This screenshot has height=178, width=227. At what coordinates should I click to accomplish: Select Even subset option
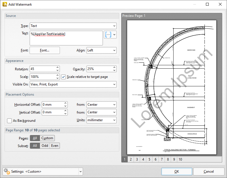click(55, 146)
